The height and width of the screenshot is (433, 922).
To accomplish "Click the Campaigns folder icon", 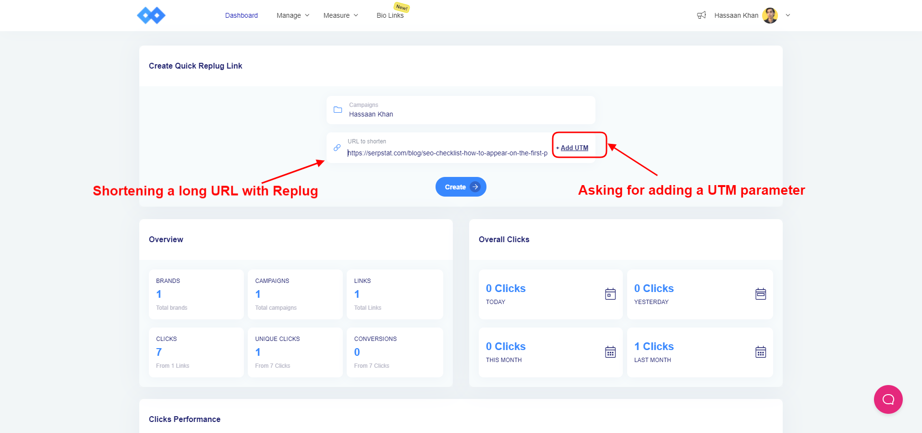I will tap(338, 110).
